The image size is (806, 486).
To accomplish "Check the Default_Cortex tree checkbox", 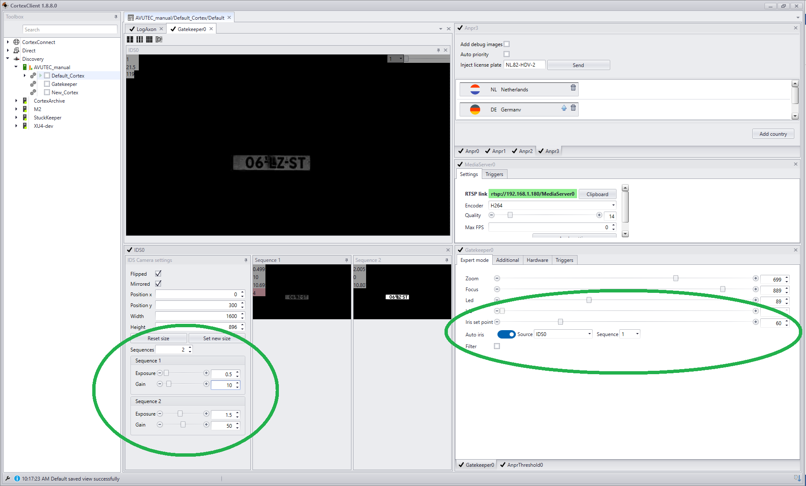I will pyautogui.click(x=47, y=75).
